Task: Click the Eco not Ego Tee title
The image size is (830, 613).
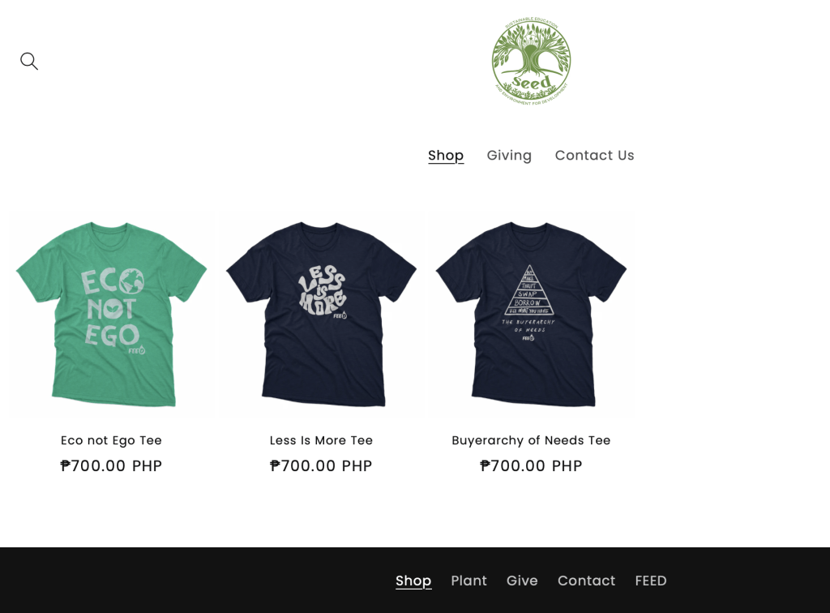Action: 111,440
